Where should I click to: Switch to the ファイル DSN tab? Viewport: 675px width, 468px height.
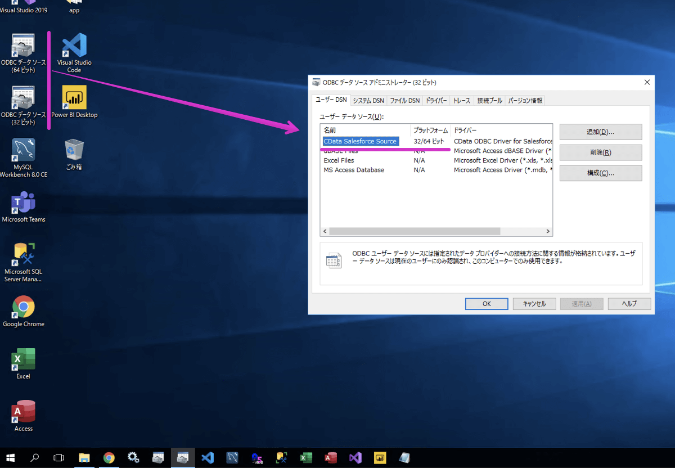[x=405, y=101]
